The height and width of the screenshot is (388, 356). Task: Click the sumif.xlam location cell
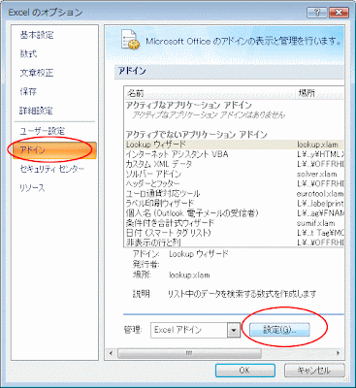click(315, 223)
